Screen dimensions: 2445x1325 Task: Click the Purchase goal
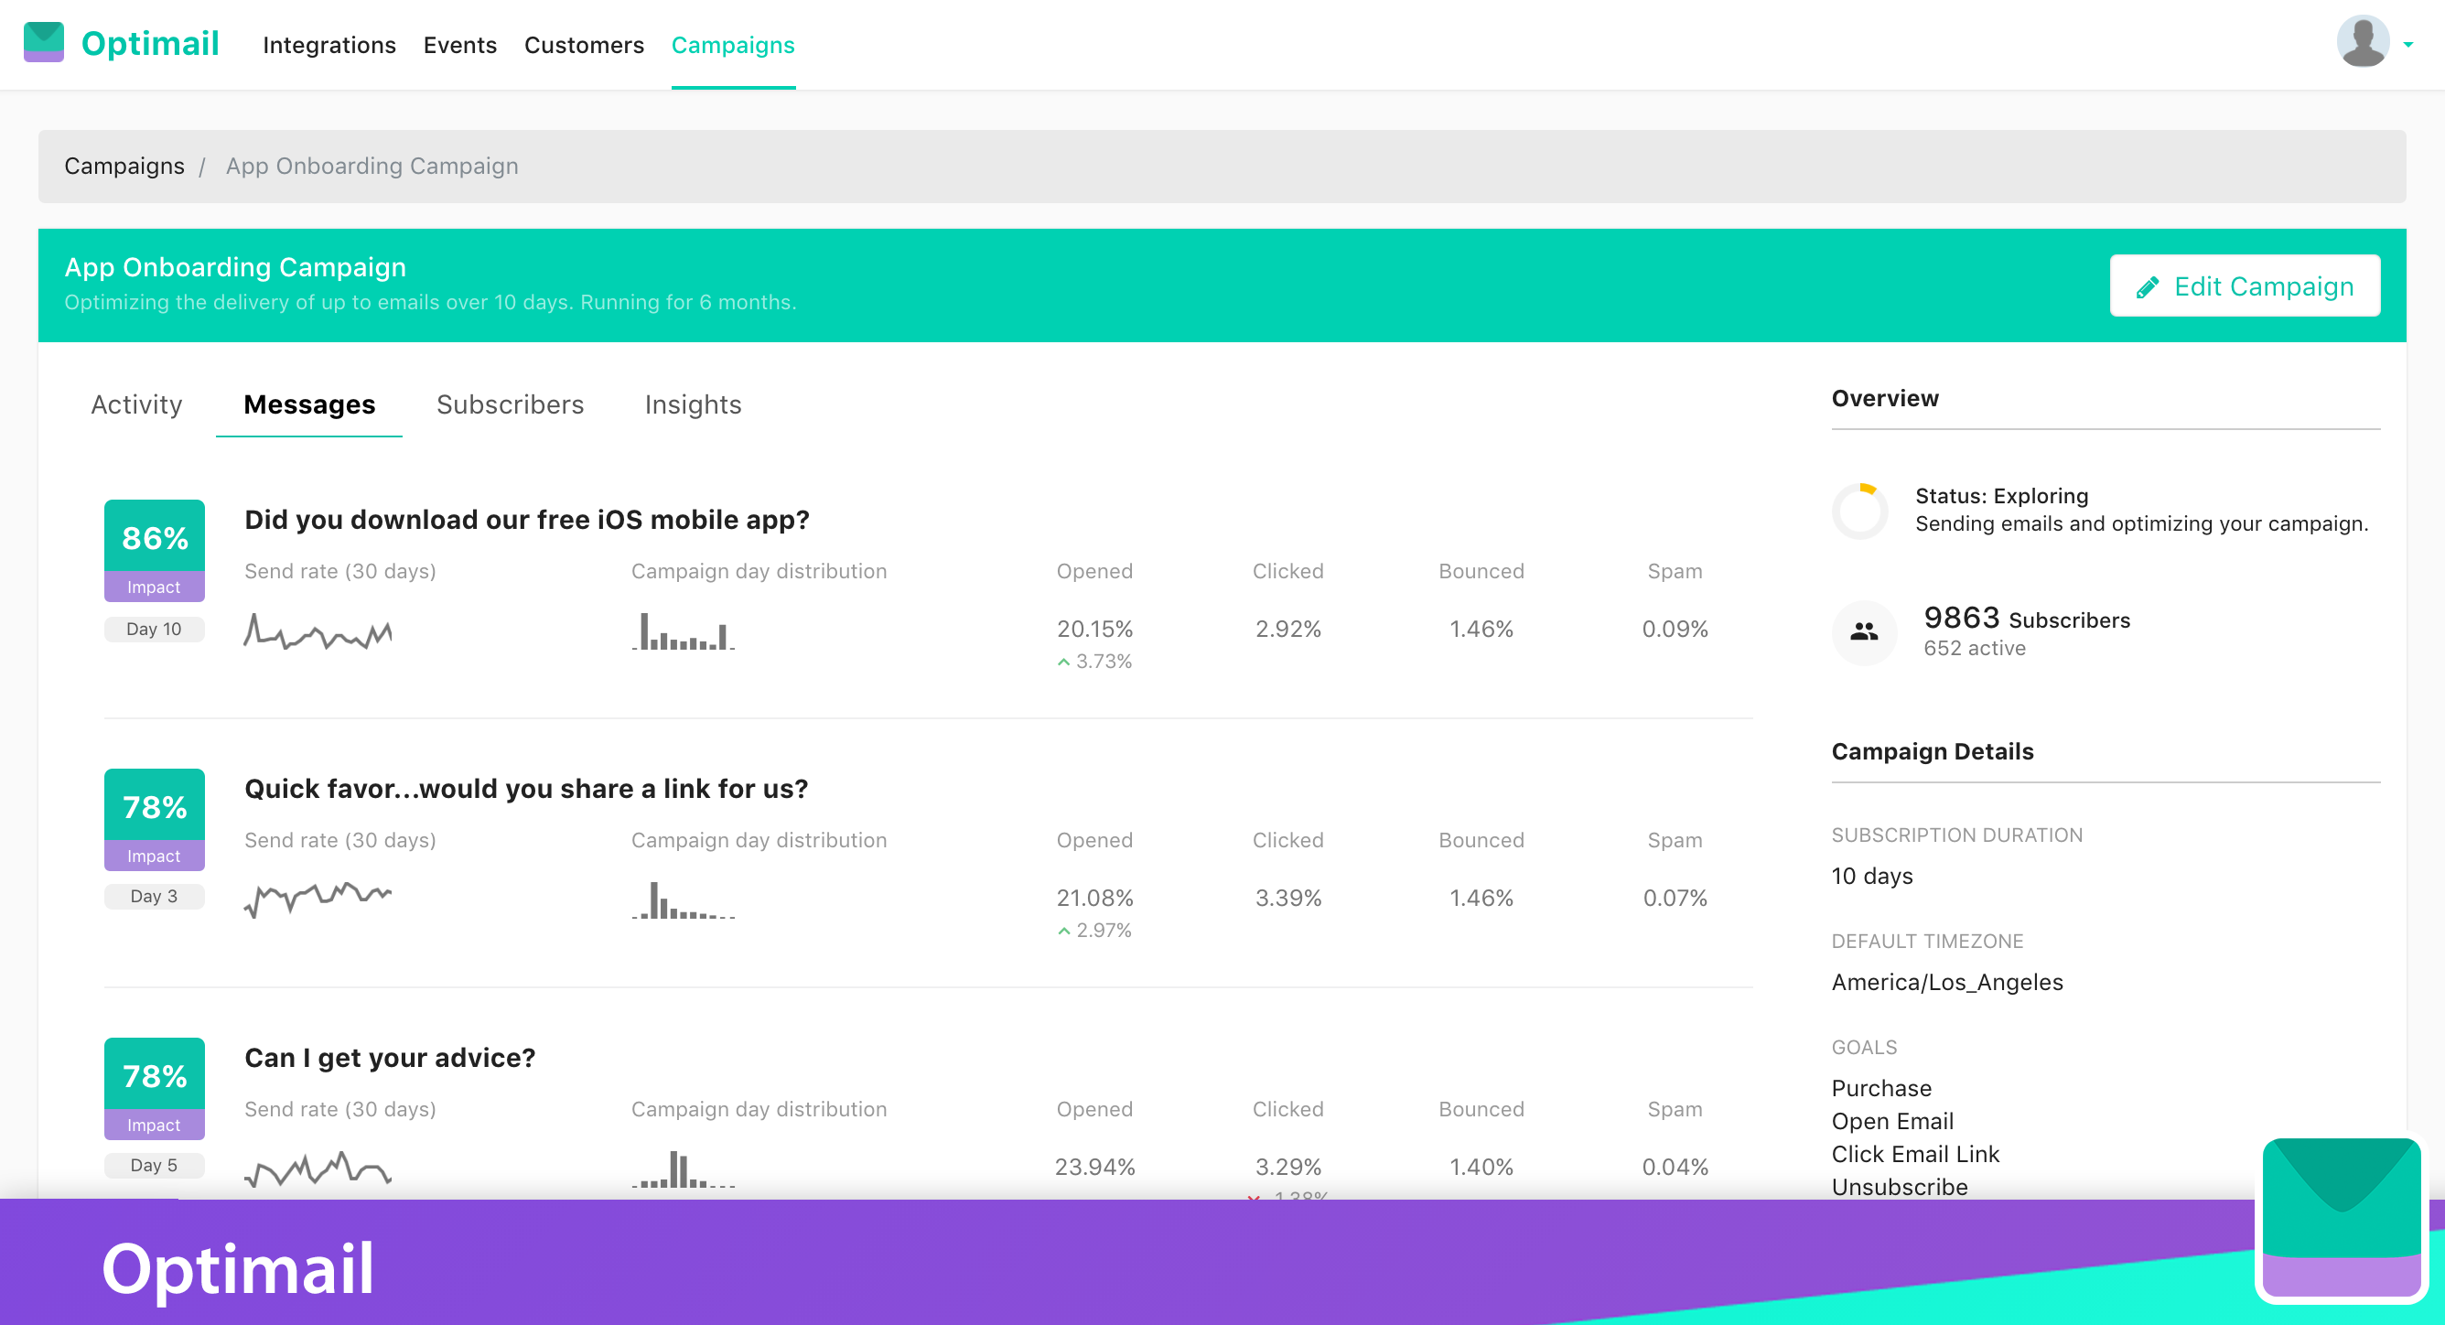[x=1881, y=1088]
